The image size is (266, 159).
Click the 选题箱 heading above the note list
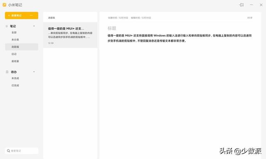click(x=52, y=17)
